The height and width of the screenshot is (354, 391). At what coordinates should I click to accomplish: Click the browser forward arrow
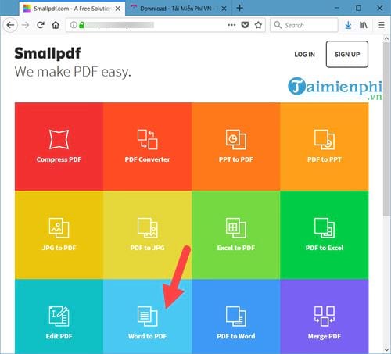pyautogui.click(x=25, y=25)
